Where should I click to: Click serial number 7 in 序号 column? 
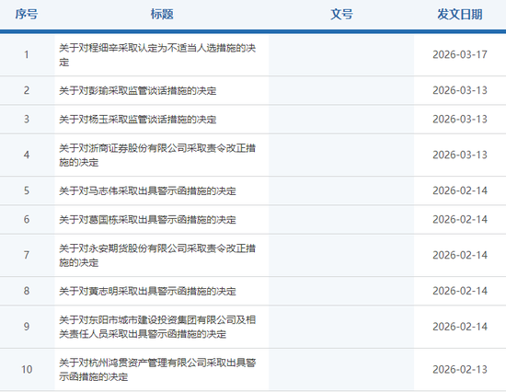tap(27, 255)
